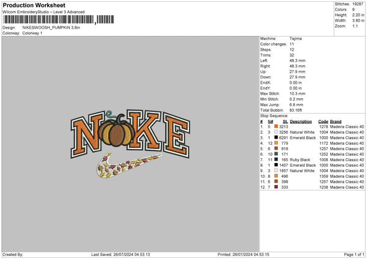Pick the Emerald Black swatch in row 3
This screenshot has width=367, height=259.
coord(276,137)
